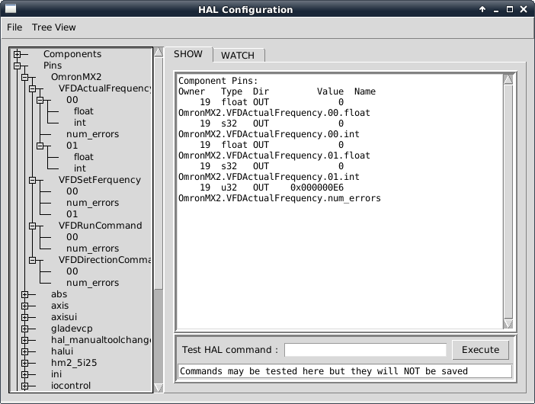
Task: Select num_errors under VFDActualFrequency
Action: pos(92,134)
